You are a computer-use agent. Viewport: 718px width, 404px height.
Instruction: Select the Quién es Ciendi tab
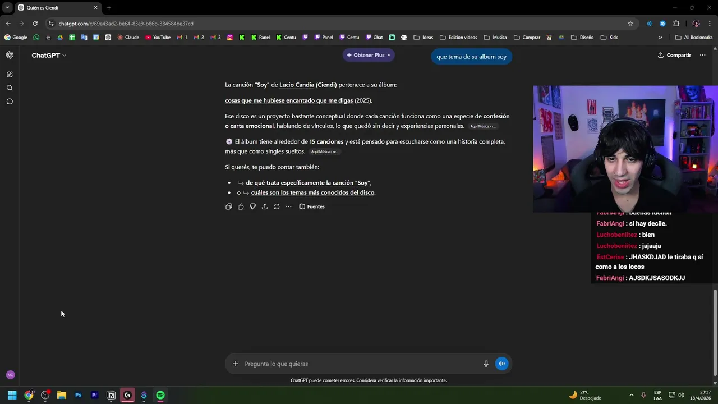pos(57,8)
